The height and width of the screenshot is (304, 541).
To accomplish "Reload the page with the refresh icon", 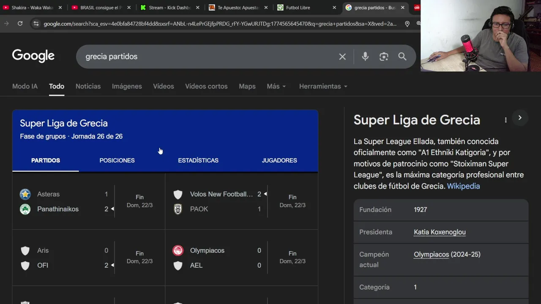I will coord(20,24).
